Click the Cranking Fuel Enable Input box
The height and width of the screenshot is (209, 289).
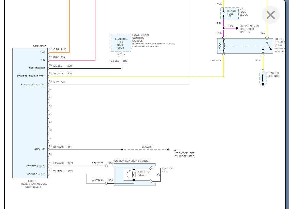point(121,43)
